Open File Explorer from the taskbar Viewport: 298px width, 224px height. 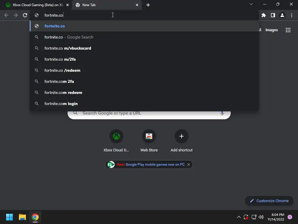click(22, 217)
